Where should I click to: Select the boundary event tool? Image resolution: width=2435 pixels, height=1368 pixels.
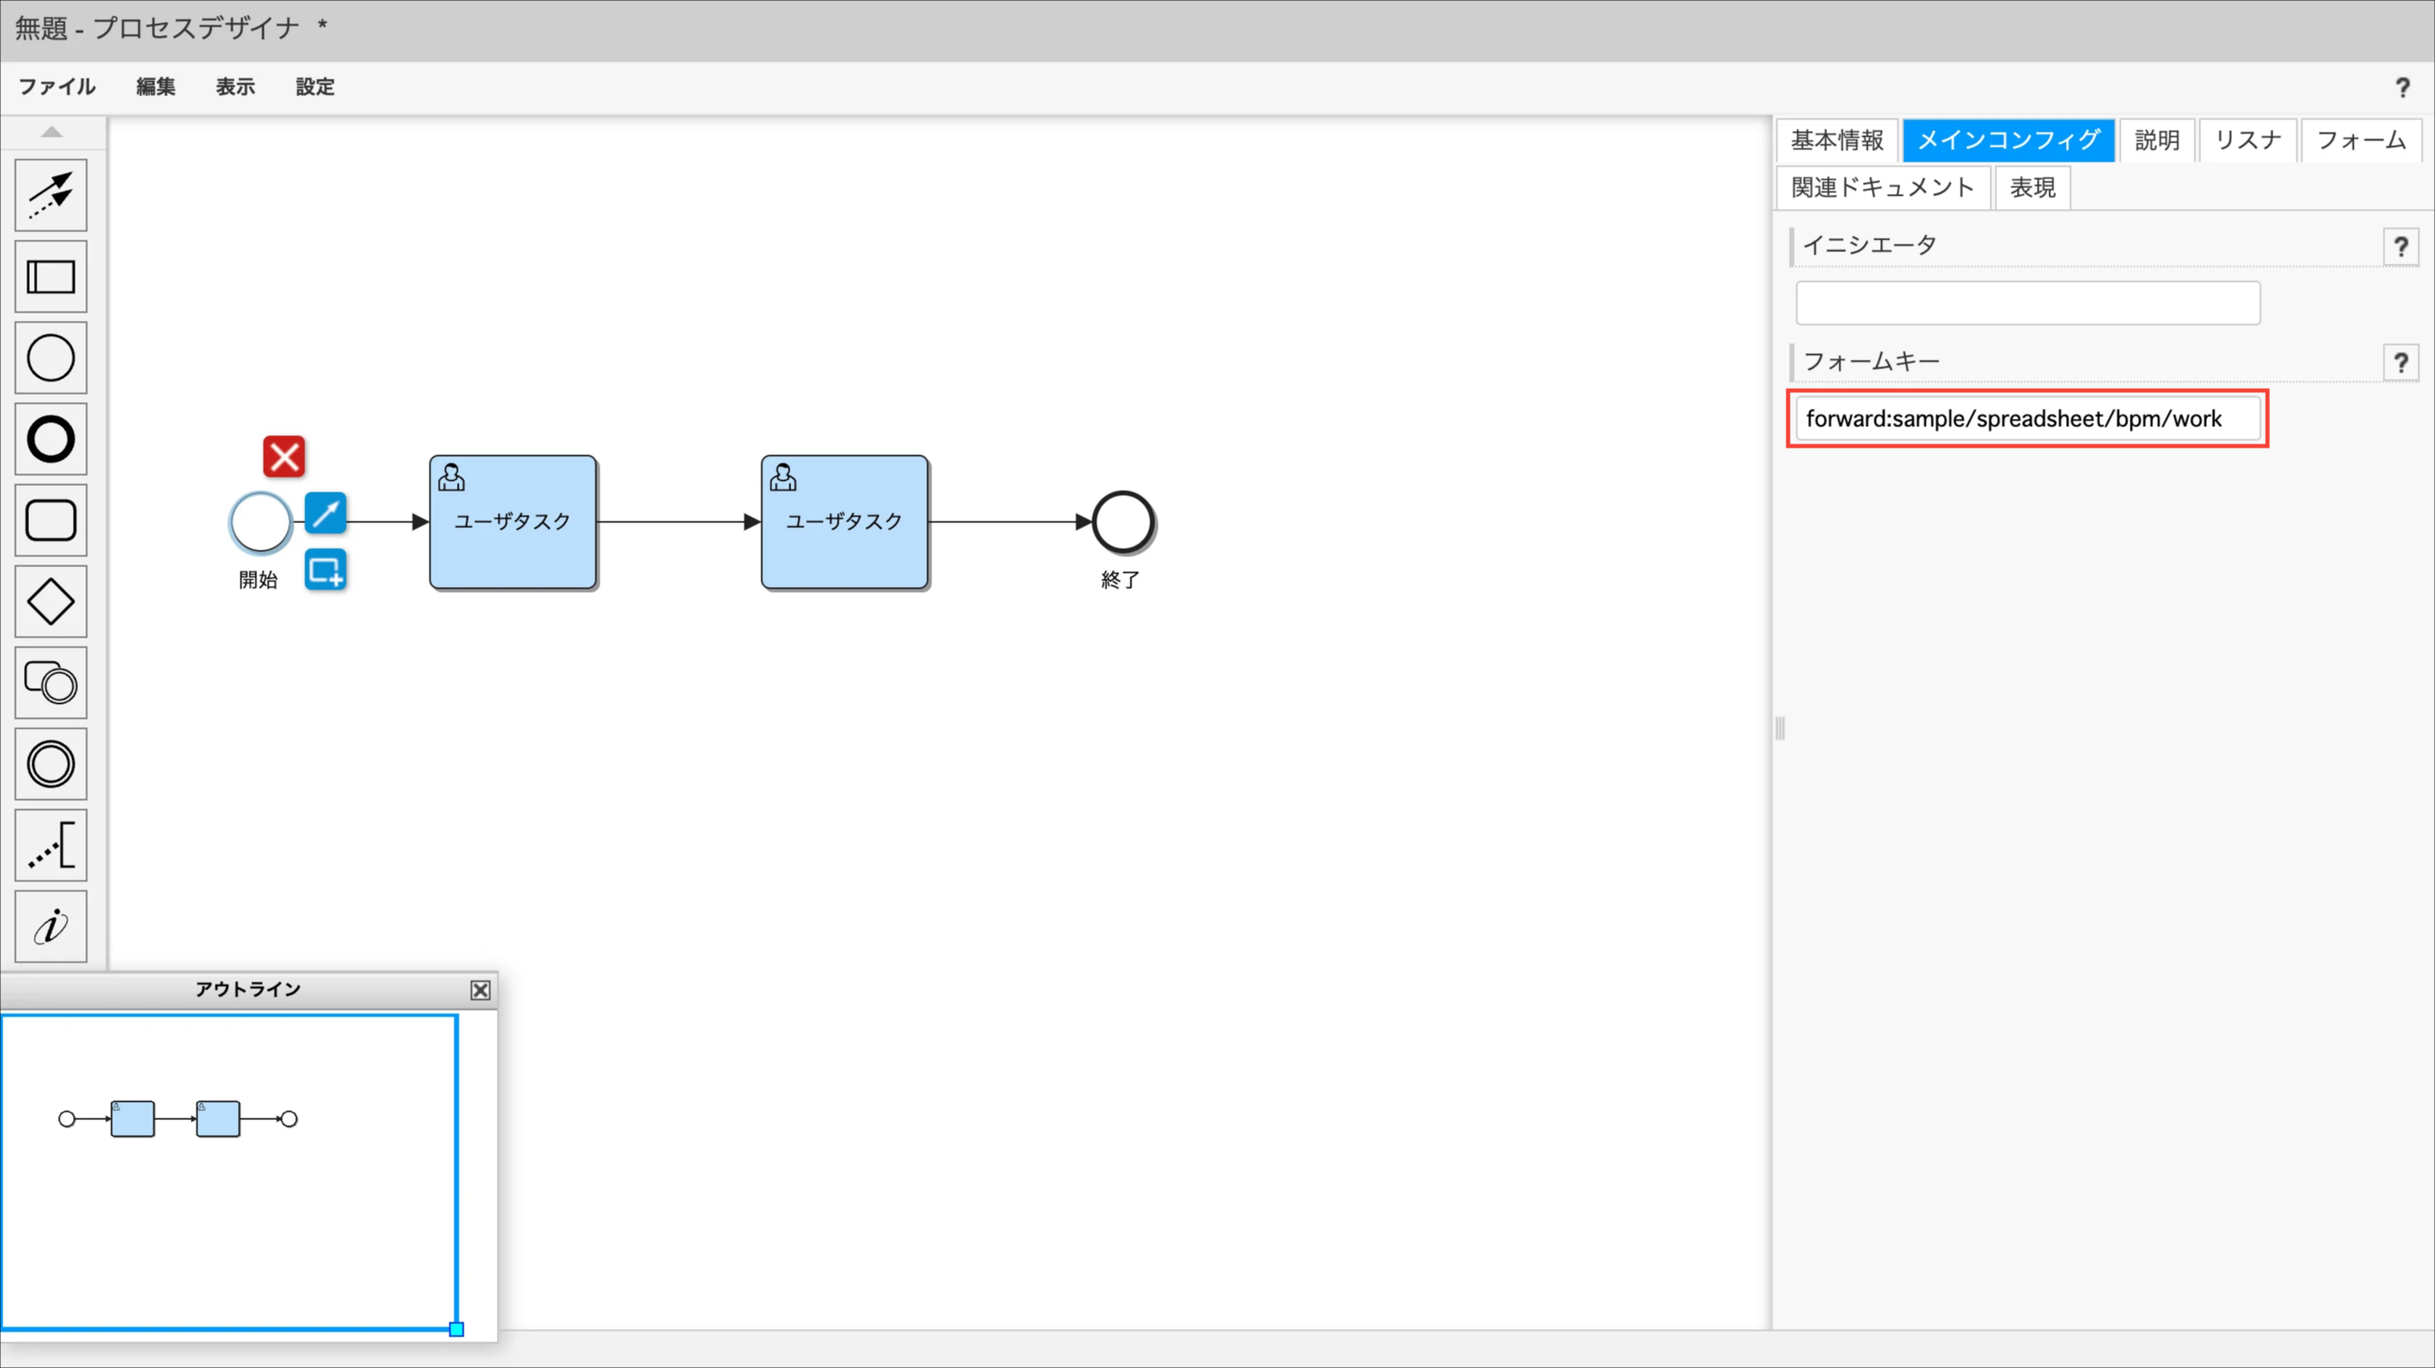(51, 682)
